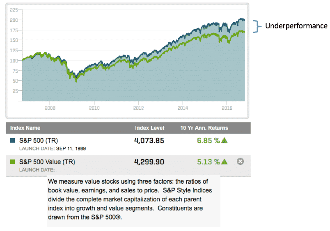
Task: Sort by the 10 Yr Ann. Returns header
Action: tap(204, 128)
